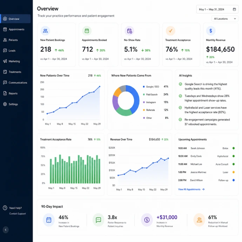Viewport: 242px width, 242px height.
Task: Click the check icon beside Google Search insight
Action: (x=180, y=84)
